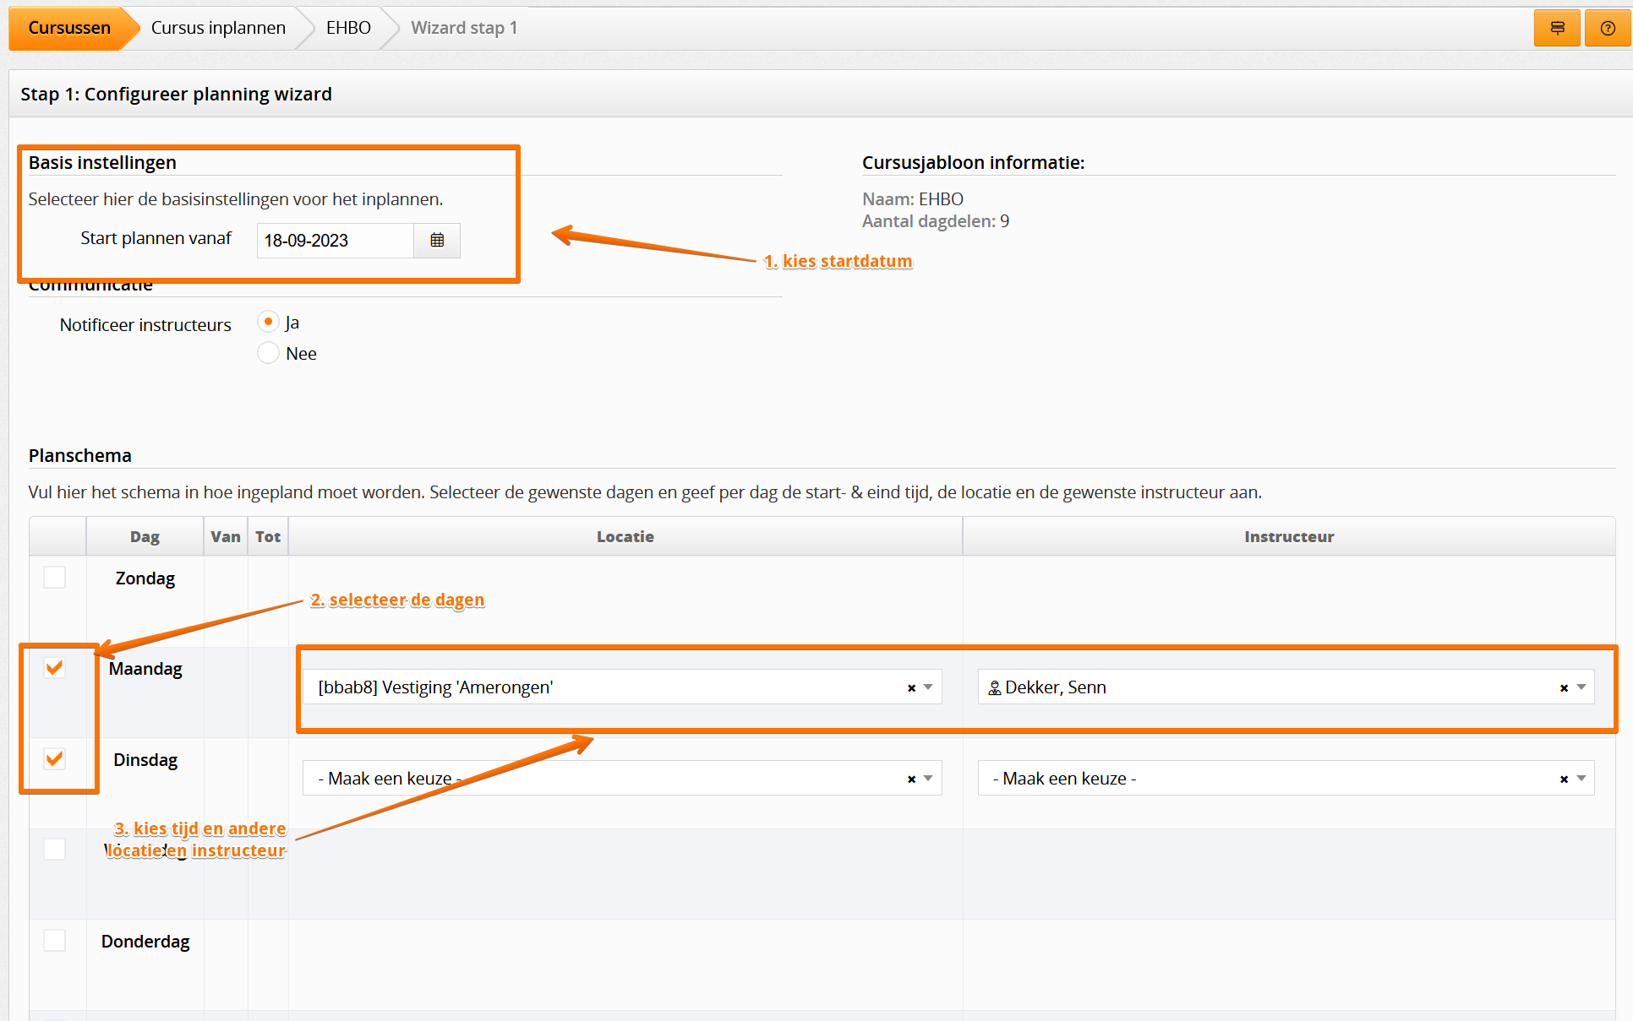Clear the Dekker, Senn instructor selection
This screenshot has height=1021, width=1633.
[x=1564, y=688]
